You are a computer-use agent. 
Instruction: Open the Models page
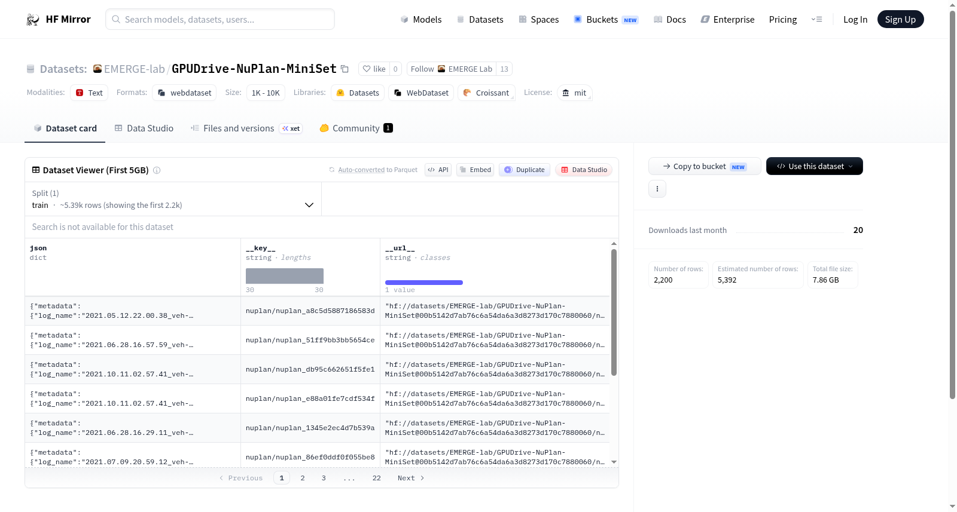(421, 20)
